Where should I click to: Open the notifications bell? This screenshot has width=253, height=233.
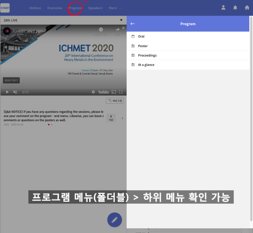pyautogui.click(x=235, y=8)
